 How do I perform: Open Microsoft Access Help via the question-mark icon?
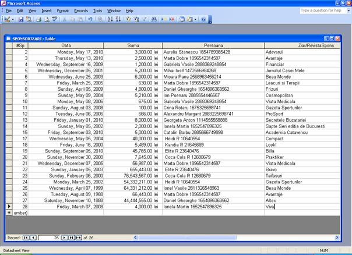click(x=203, y=19)
